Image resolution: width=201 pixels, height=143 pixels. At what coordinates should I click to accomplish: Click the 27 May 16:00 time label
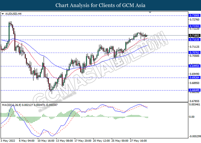[138, 141]
